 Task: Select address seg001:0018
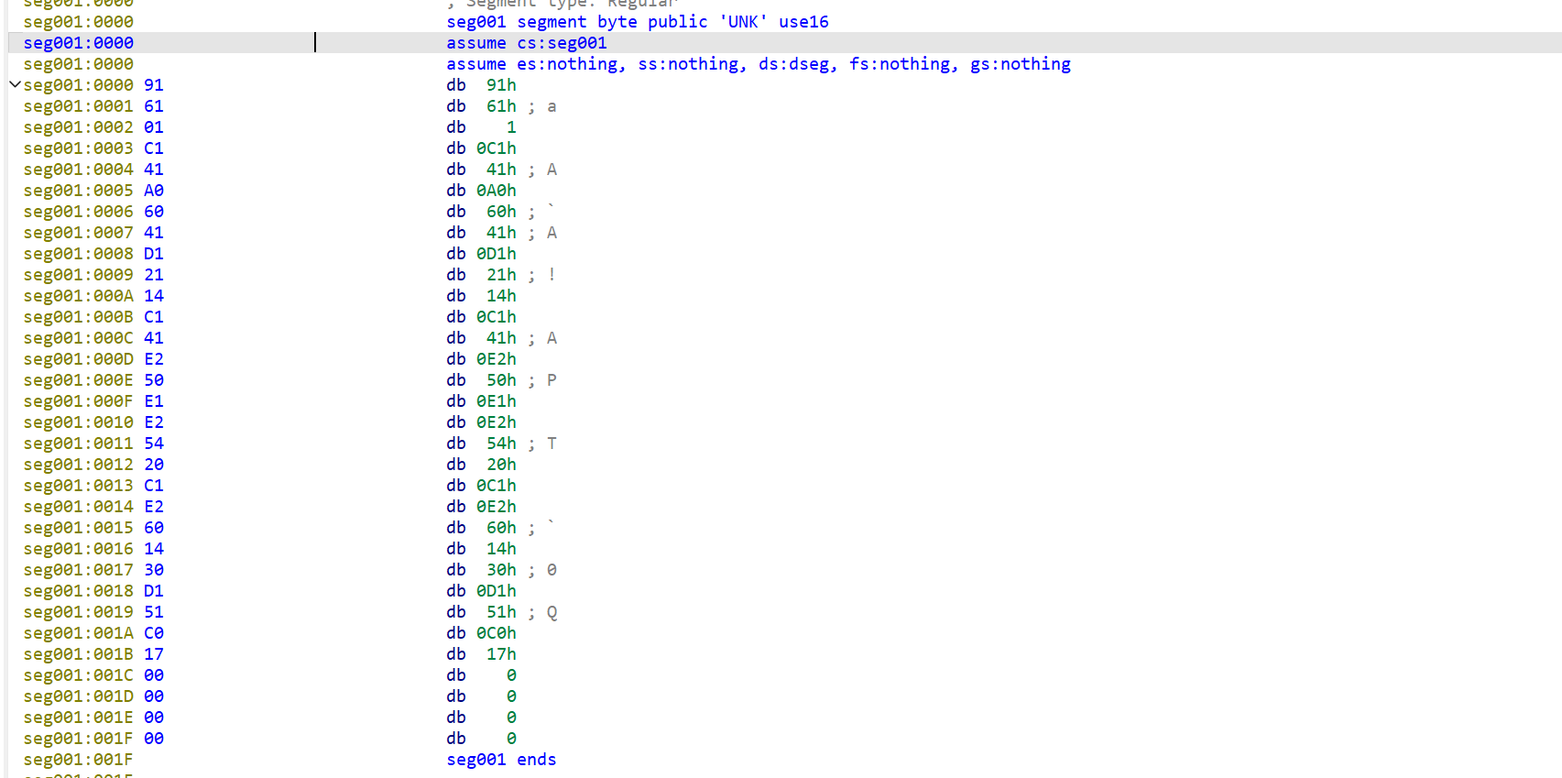click(x=79, y=591)
